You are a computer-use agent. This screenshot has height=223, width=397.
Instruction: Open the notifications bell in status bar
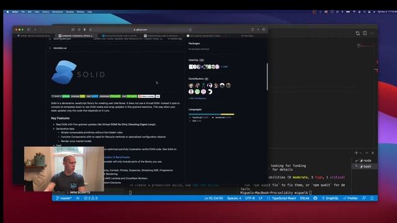pos(372,198)
